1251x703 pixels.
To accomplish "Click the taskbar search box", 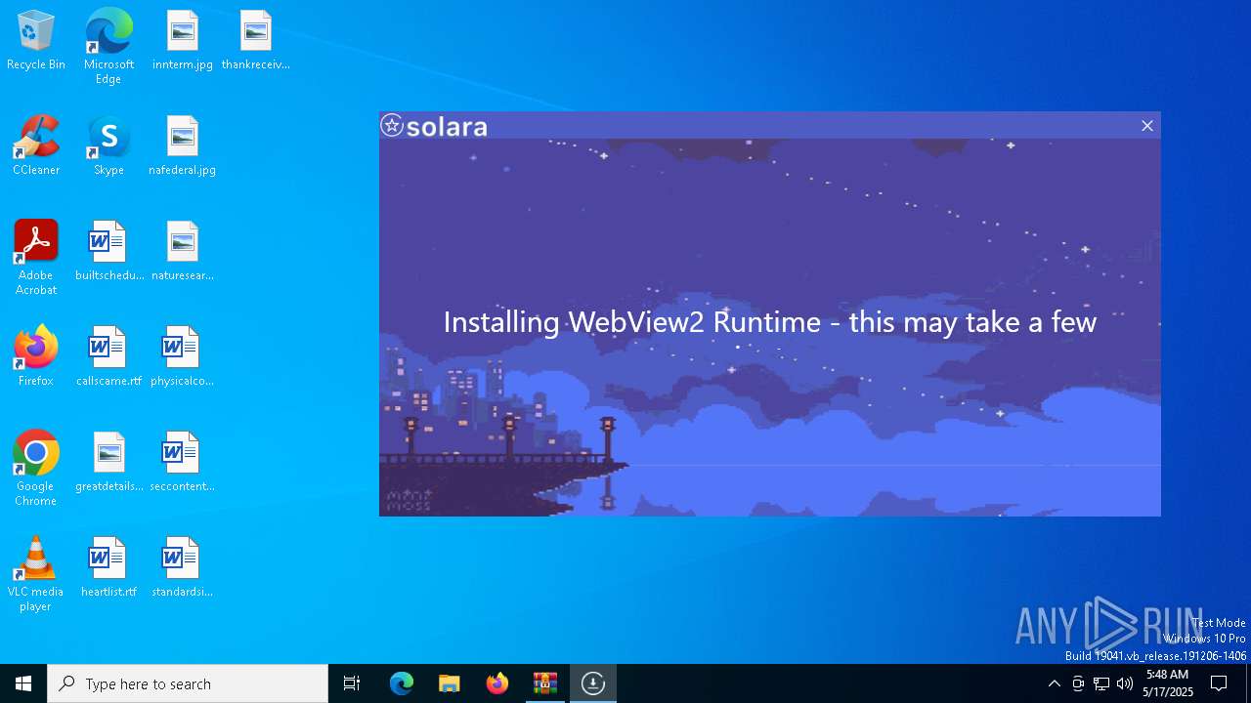I will click(188, 683).
